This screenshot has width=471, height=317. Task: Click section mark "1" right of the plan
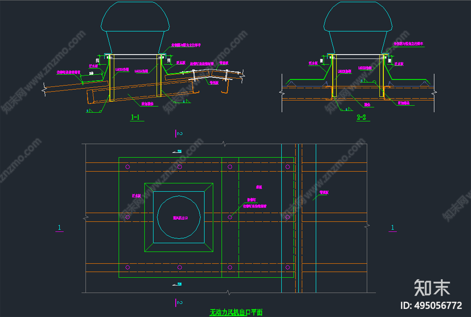click(392, 227)
